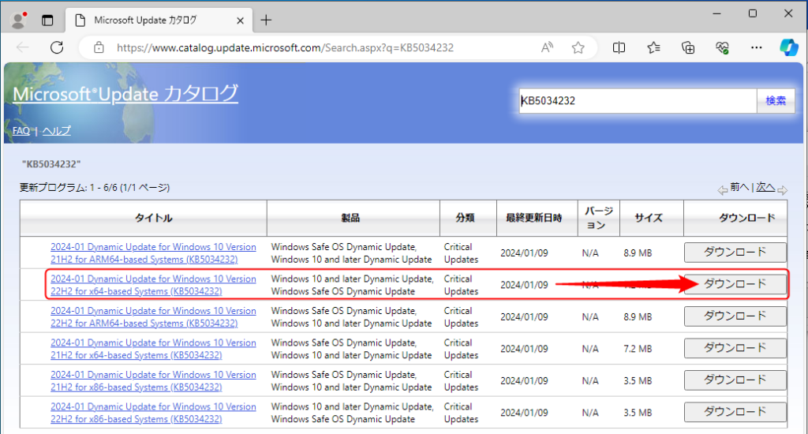Sort by サイズ column header

(649, 218)
